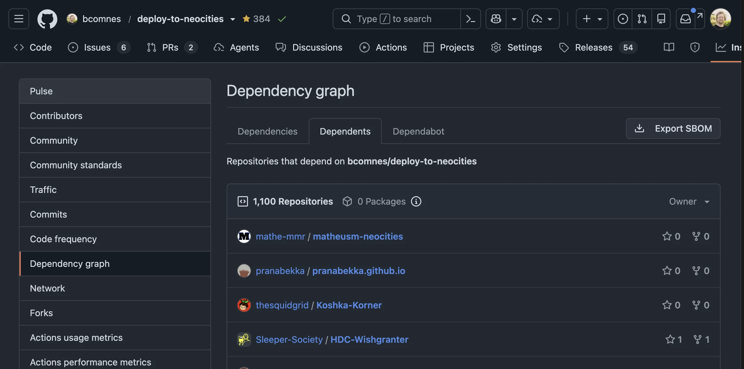This screenshot has height=369, width=744.
Task: Open Copilot chat icon
Action: [x=496, y=19]
